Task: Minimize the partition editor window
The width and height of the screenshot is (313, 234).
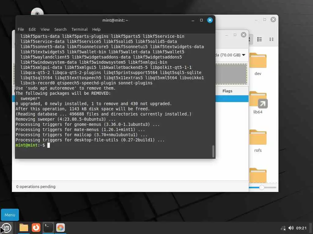Action: pos(226,35)
